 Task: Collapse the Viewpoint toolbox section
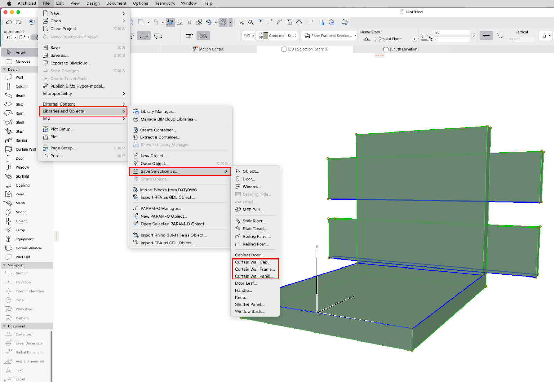(x=5, y=265)
